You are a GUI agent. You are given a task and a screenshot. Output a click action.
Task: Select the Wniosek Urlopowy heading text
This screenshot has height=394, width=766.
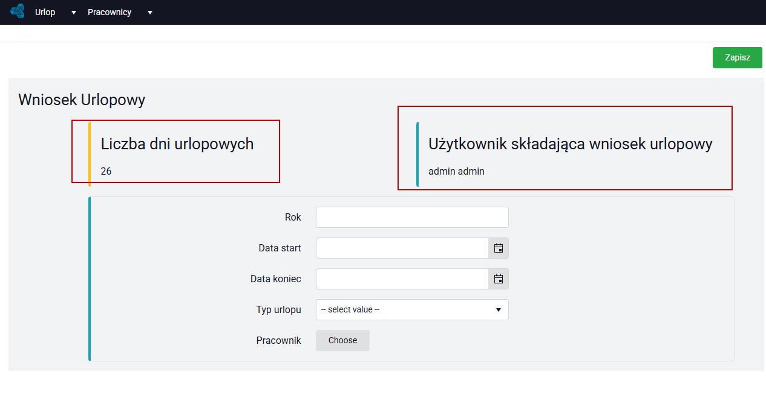point(82,100)
